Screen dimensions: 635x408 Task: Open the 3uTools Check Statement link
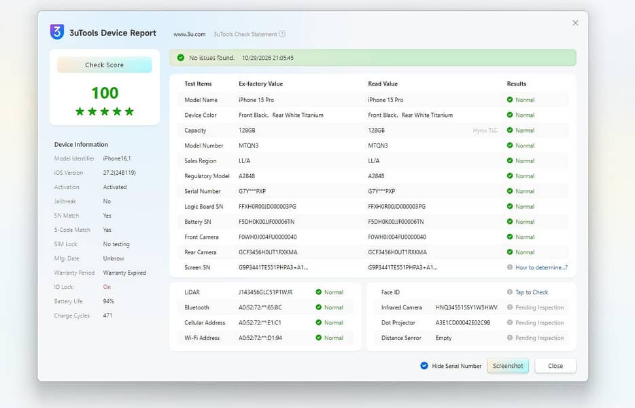click(x=245, y=35)
